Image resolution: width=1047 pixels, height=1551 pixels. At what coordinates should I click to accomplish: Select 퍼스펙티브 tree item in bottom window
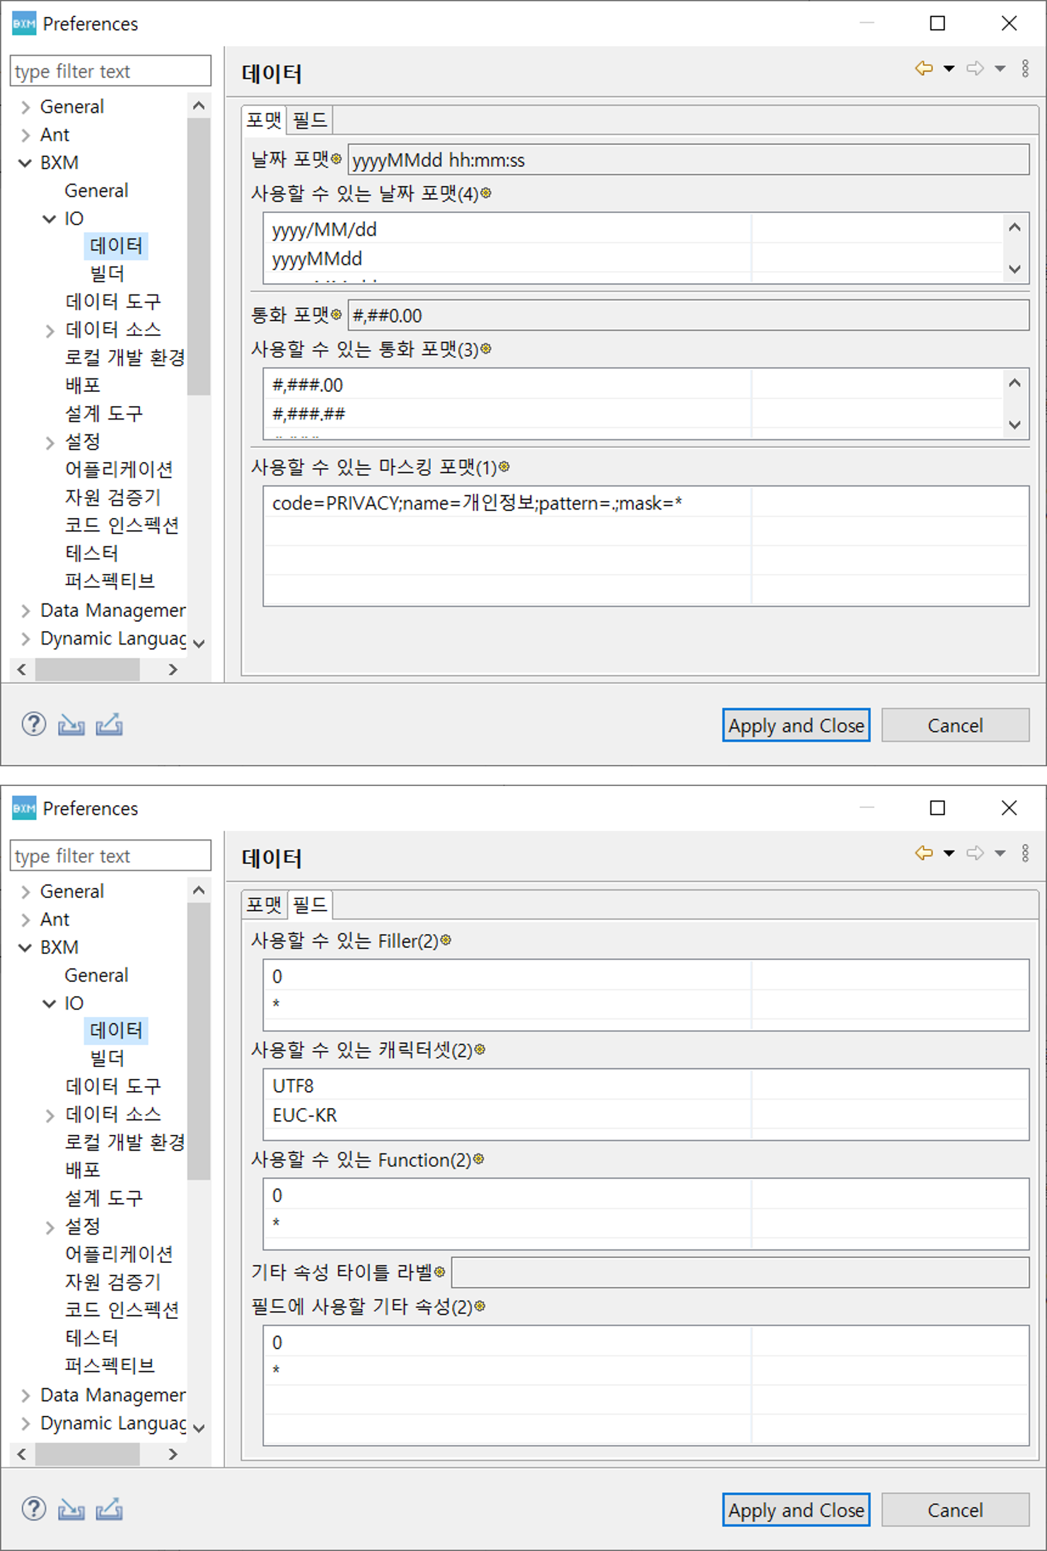click(x=110, y=1366)
